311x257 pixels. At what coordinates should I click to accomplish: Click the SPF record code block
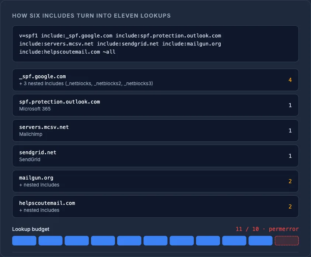(x=155, y=44)
